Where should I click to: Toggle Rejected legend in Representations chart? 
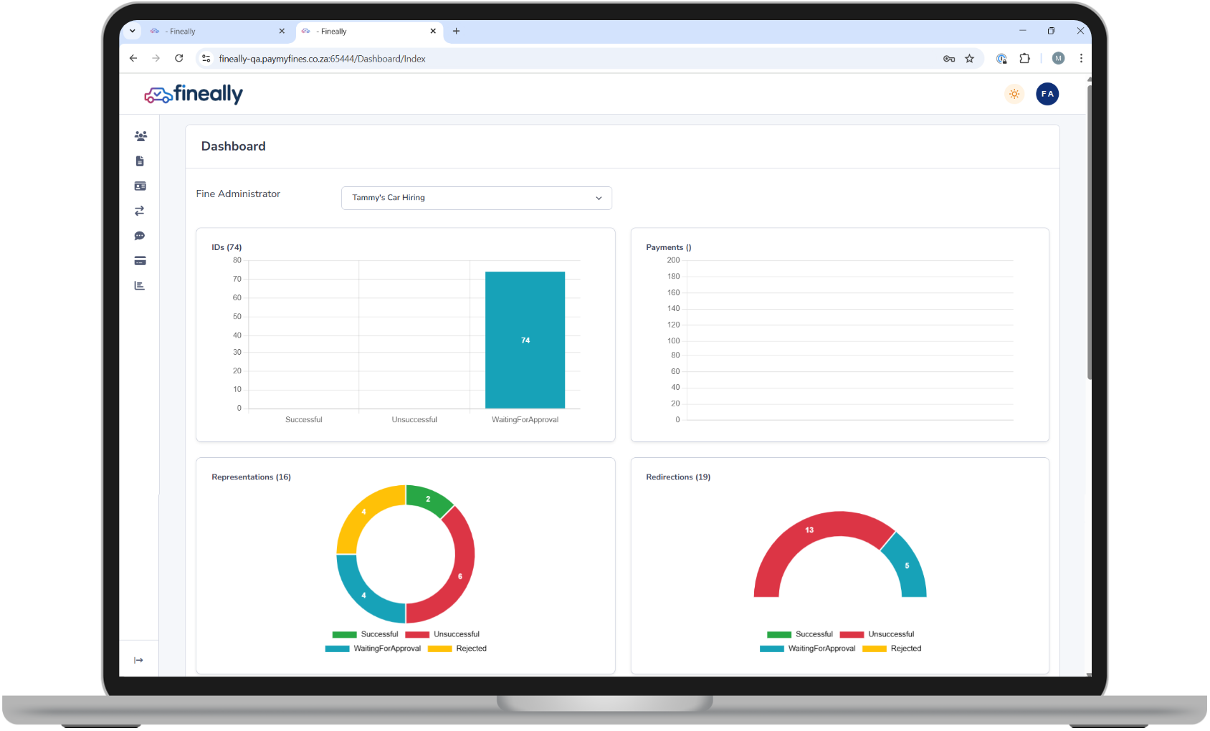[x=457, y=649]
